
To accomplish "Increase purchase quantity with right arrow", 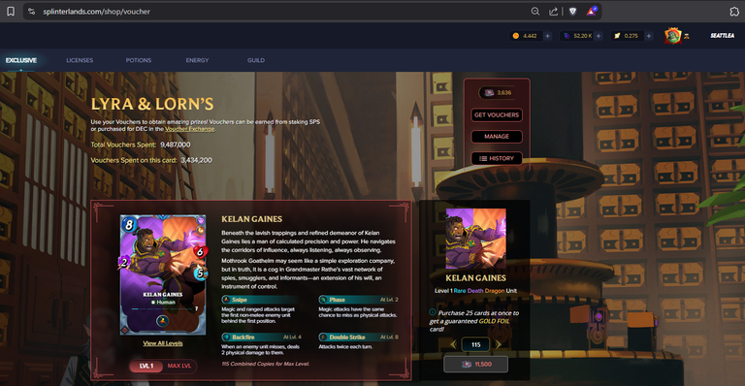I will coord(498,344).
